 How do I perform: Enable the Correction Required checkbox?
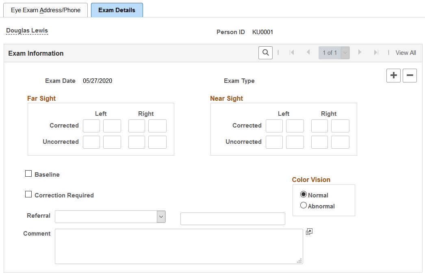(28, 194)
